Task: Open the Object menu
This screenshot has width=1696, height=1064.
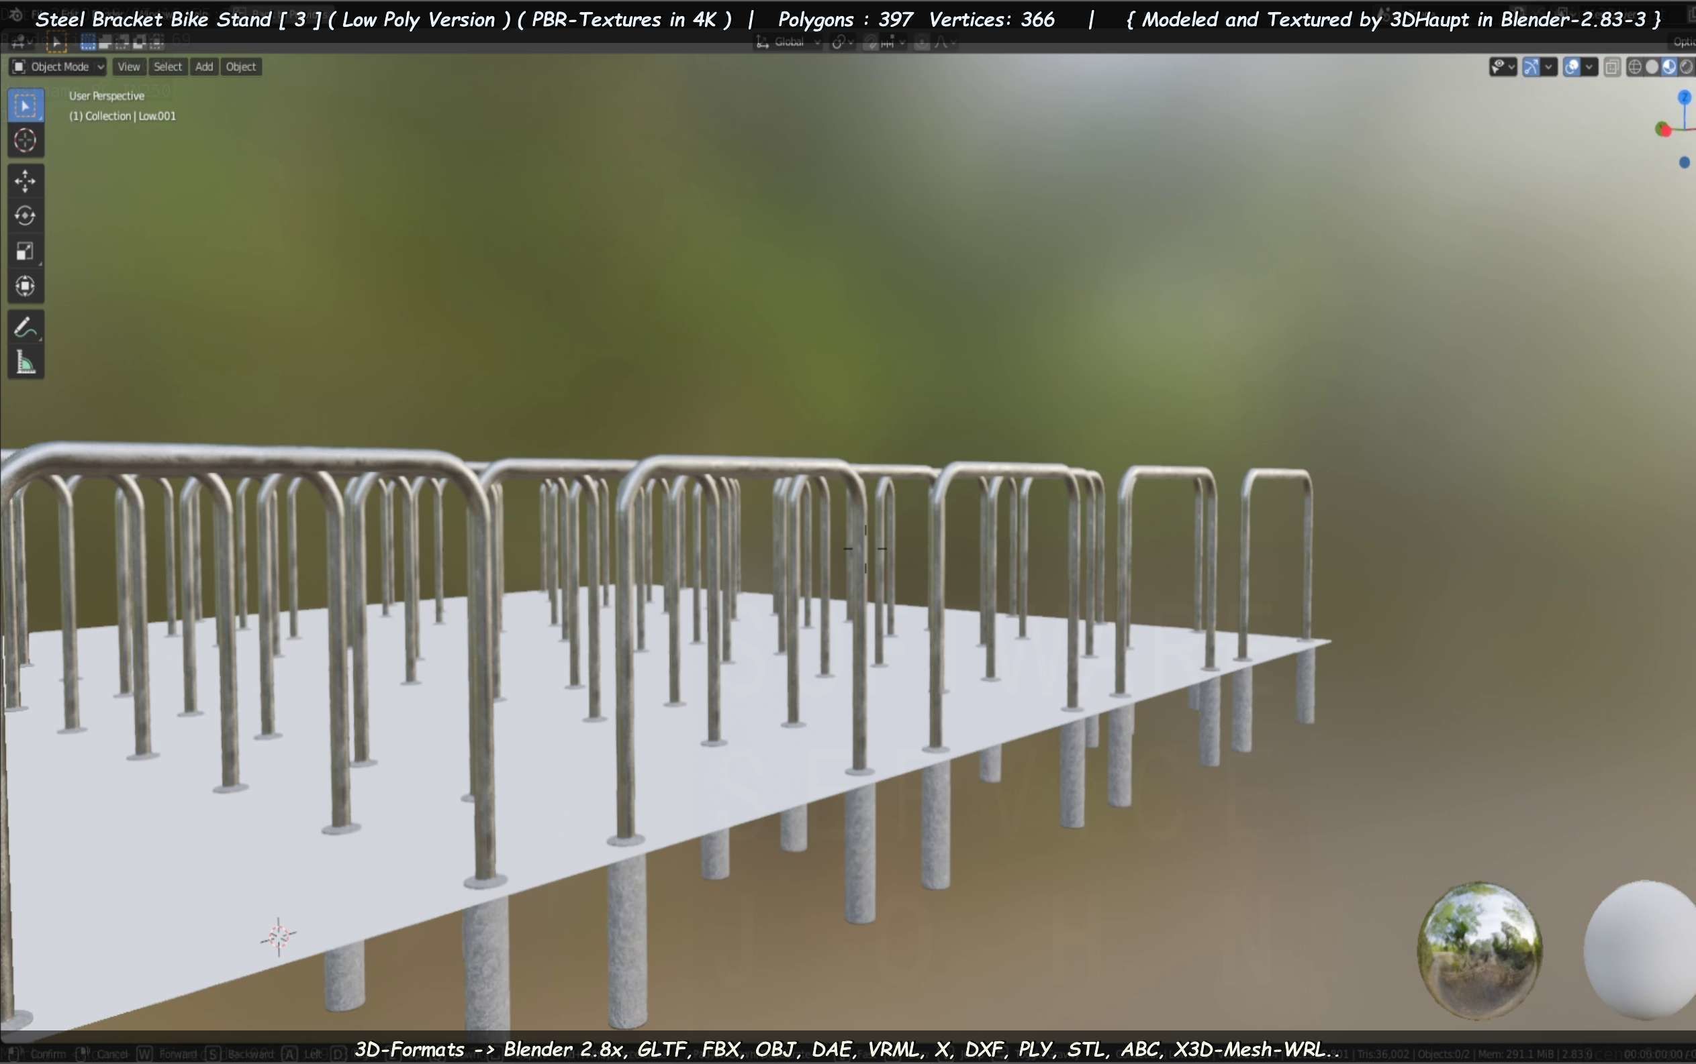Action: [241, 67]
